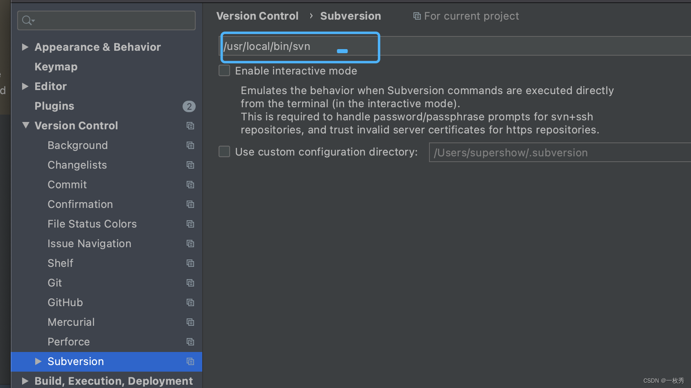Select Git settings
Screen dimensions: 691x388
tap(55, 283)
